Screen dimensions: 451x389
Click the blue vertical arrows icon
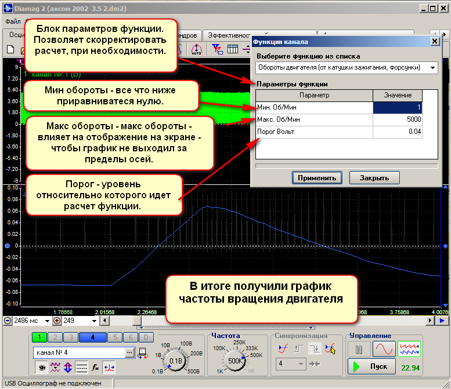coord(68,367)
